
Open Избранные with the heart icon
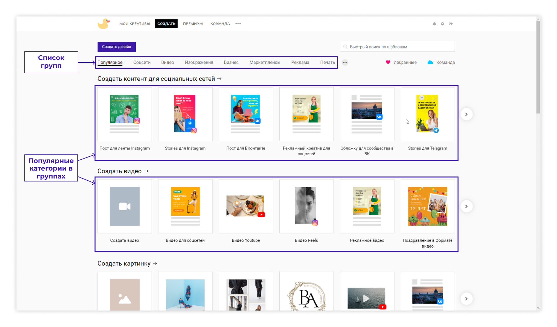pyautogui.click(x=401, y=62)
